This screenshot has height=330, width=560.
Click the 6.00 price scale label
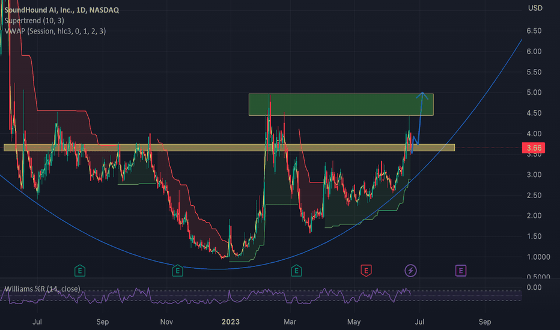point(534,52)
